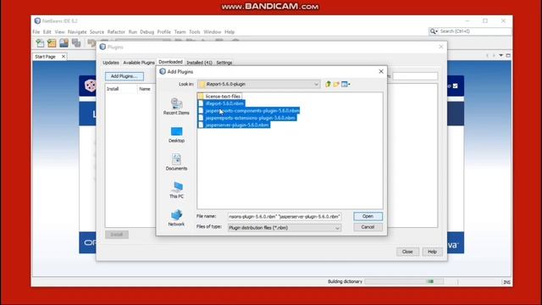Viewport: 542px width, 305px height.
Task: Click Close button in Plugins window
Action: pos(407,252)
